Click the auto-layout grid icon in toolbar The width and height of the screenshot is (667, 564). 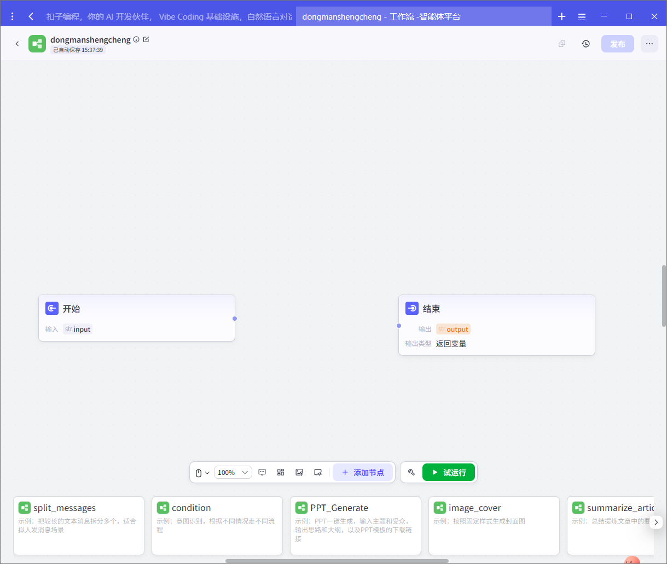pyautogui.click(x=281, y=472)
